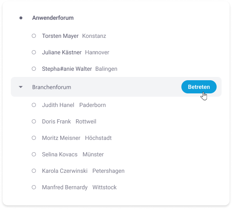Select Torsten Mayer's status circle
This screenshot has height=209, width=232.
[x=34, y=36]
